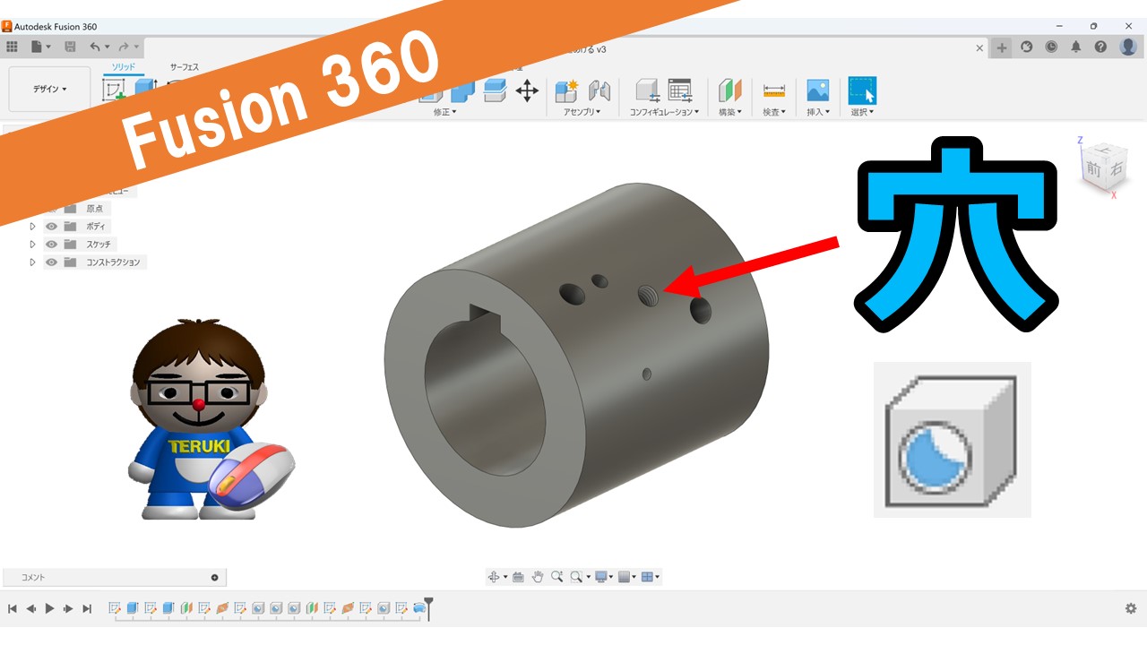Play the design timeline
This screenshot has width=1147, height=645.
coord(50,608)
